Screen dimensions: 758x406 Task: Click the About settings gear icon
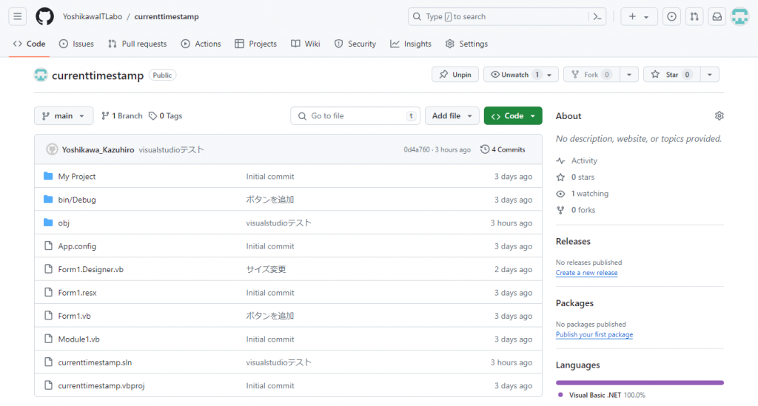(x=719, y=116)
